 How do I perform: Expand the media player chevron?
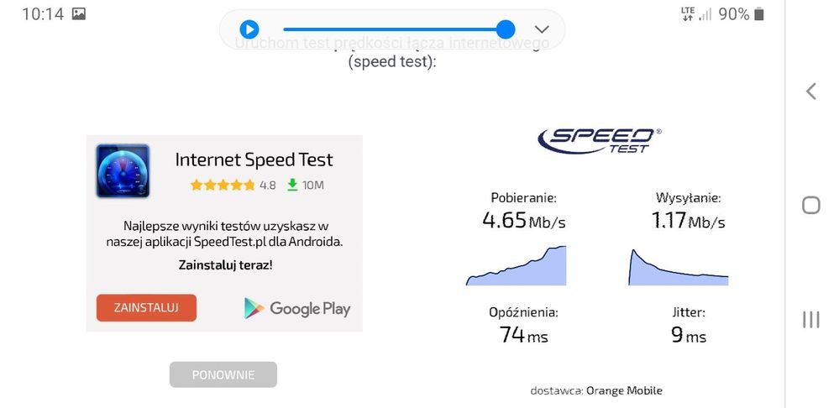click(x=542, y=29)
